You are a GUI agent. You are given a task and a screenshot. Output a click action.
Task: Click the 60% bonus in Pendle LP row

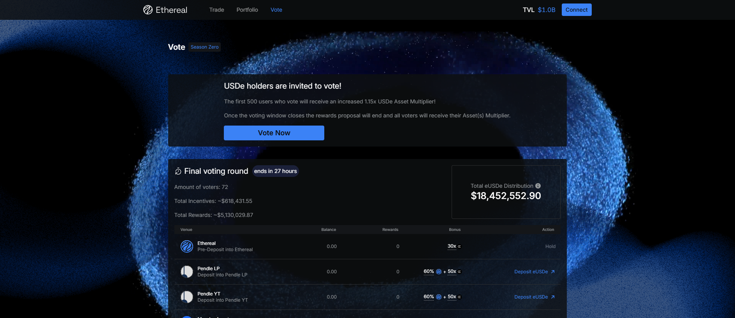click(429, 271)
